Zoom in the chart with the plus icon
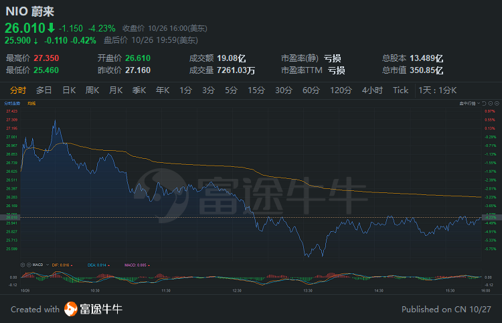The image size is (502, 323). tap(497, 103)
